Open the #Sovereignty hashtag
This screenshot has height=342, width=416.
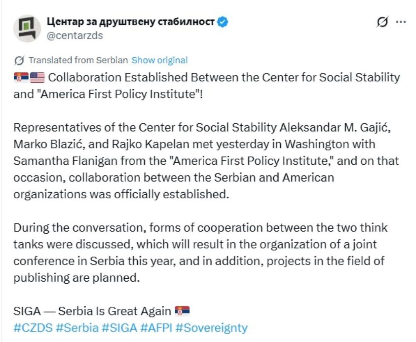tap(211, 328)
